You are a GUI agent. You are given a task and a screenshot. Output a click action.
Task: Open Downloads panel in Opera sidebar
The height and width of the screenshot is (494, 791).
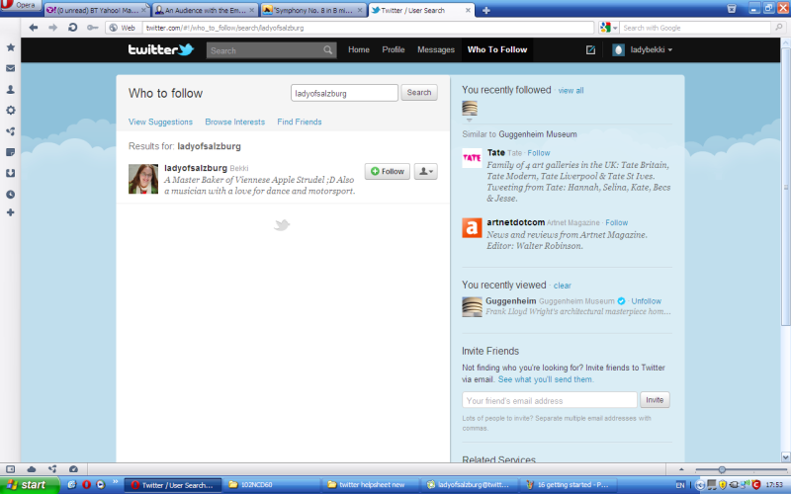10,173
